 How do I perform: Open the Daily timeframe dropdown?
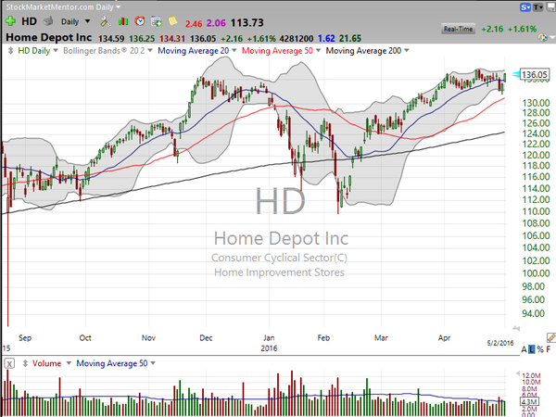tap(88, 21)
